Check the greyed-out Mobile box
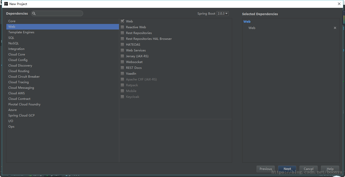Screen dimensions: 345x177 pyautogui.click(x=122, y=91)
